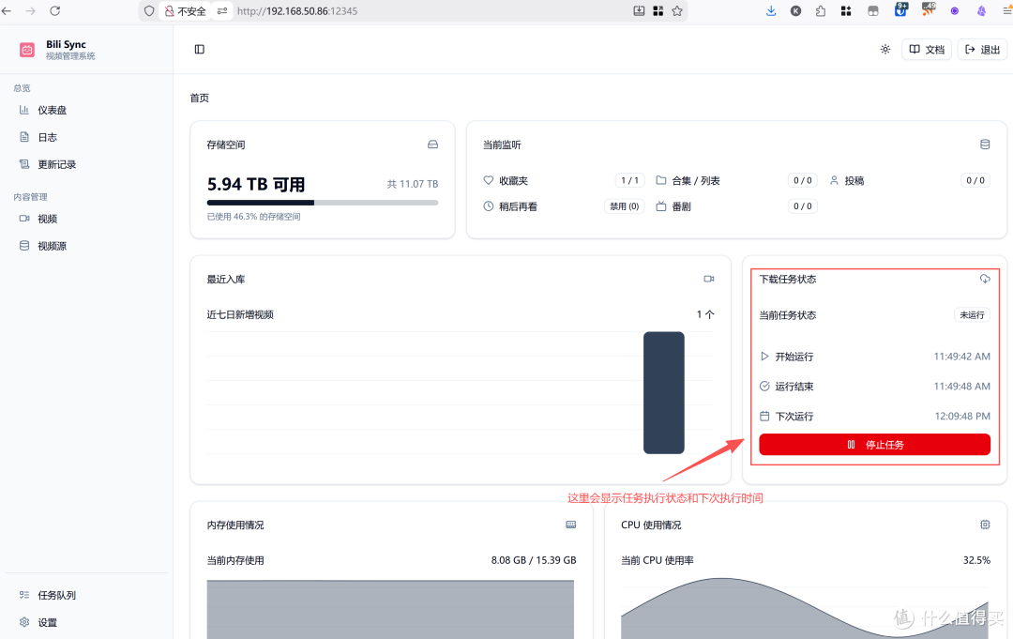Click the CPU chip icon in CPU 使用情况
1013x639 pixels.
(x=985, y=525)
